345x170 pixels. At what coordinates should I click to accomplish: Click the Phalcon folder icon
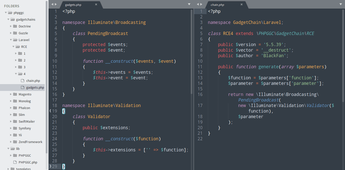click(x=15, y=108)
